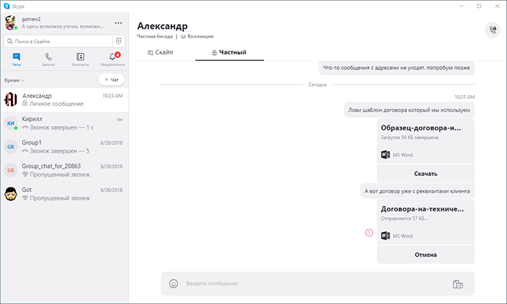
Task: Click the three-dot More menu
Action: click(x=118, y=23)
